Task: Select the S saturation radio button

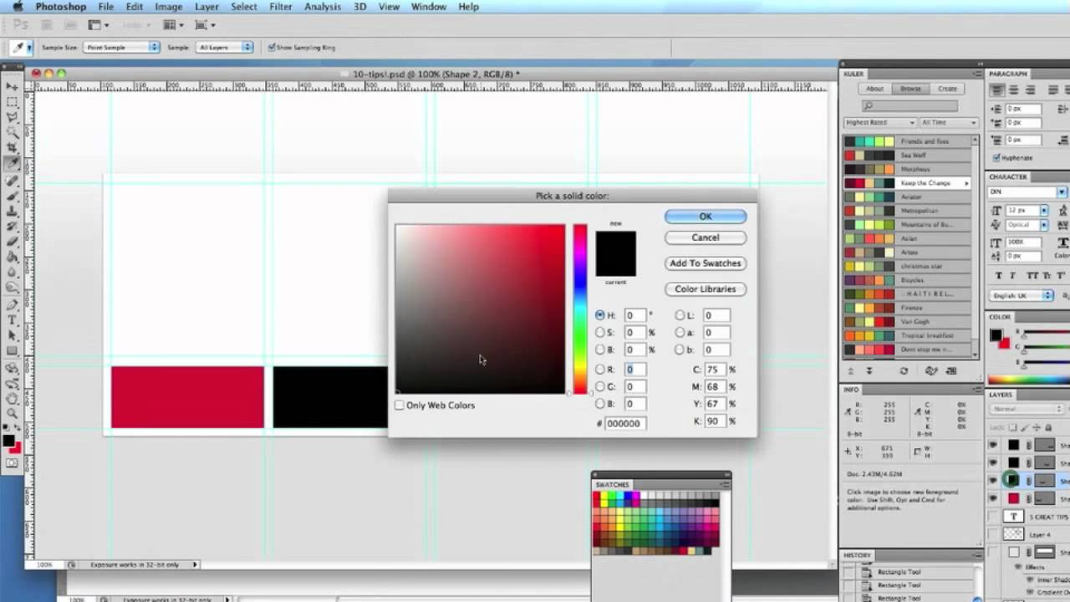Action: (599, 333)
